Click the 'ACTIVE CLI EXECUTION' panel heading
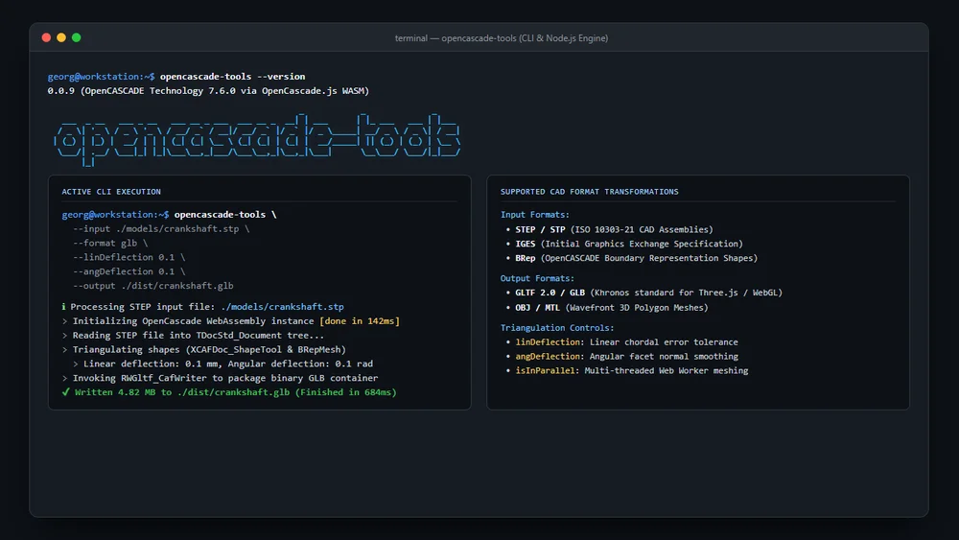This screenshot has width=959, height=540. [111, 192]
